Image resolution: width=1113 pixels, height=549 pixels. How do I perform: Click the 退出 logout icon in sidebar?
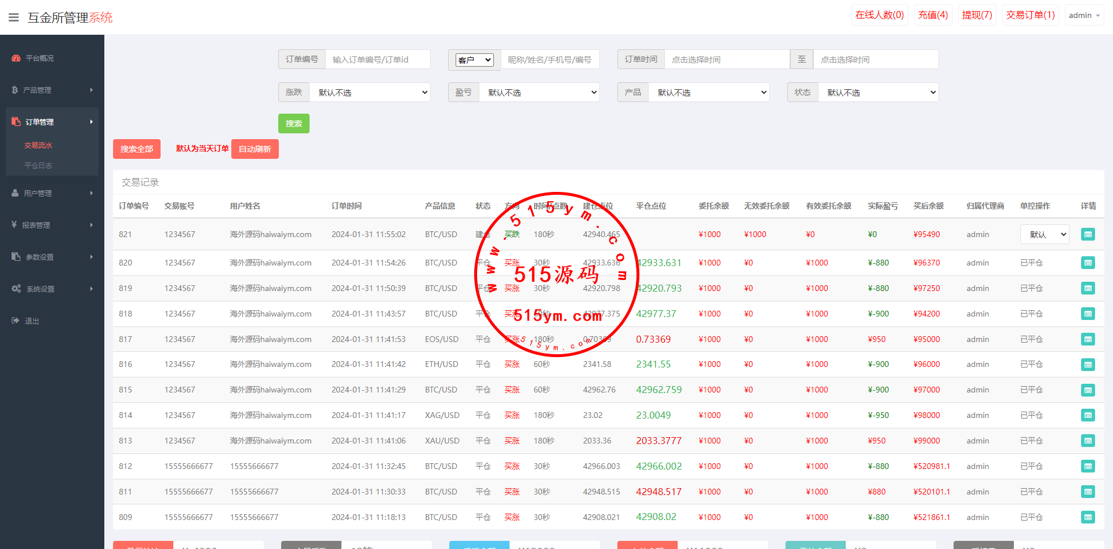pyautogui.click(x=15, y=321)
